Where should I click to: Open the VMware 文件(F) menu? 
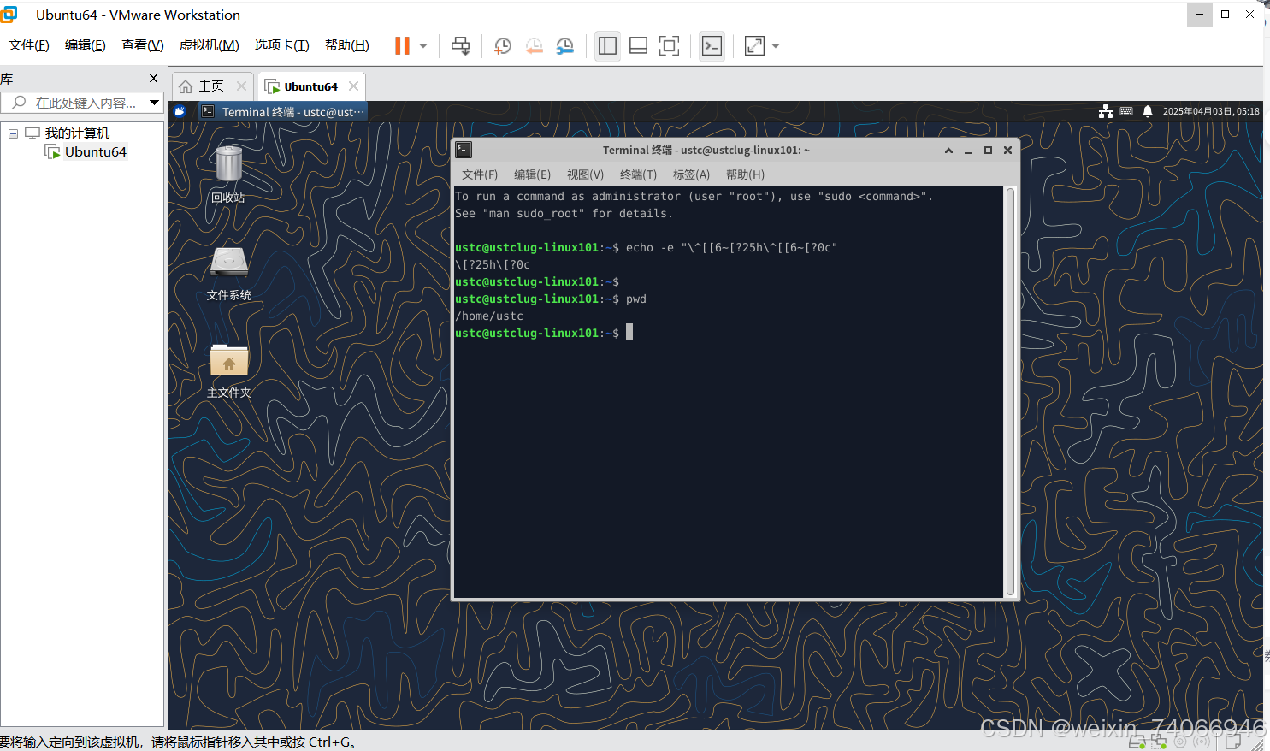[x=29, y=45]
